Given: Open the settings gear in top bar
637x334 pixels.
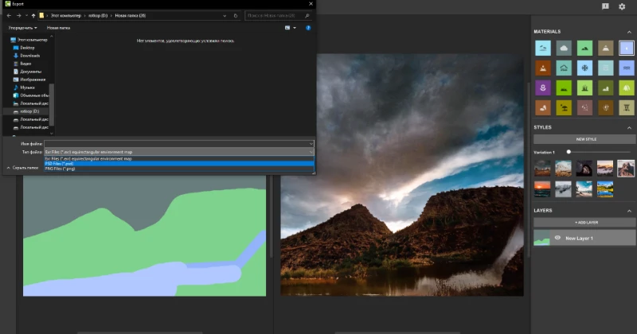Looking at the screenshot, I should click(x=622, y=6).
